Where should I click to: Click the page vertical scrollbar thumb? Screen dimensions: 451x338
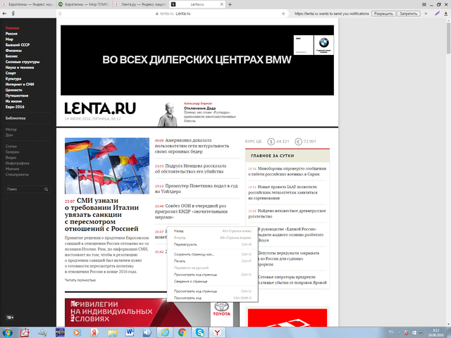click(x=448, y=38)
